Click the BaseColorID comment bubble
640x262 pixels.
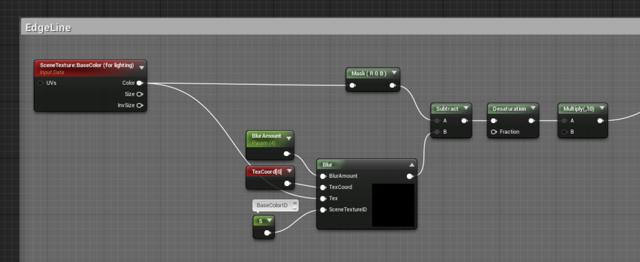pos(274,206)
